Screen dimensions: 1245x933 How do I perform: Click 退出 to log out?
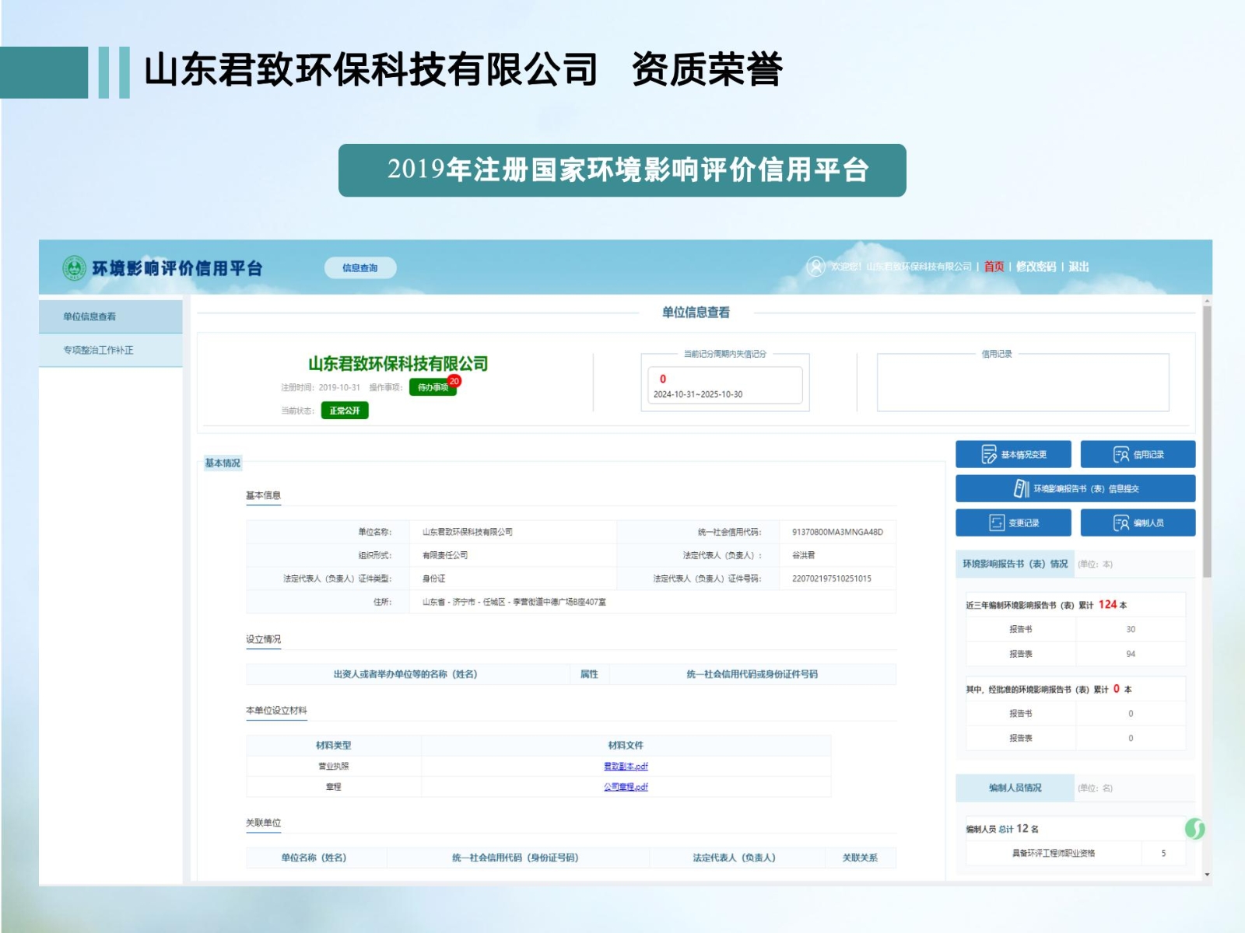[x=1078, y=267]
